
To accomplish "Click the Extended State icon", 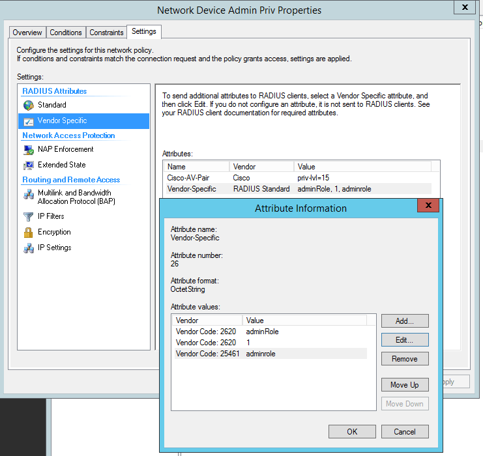I will (x=29, y=165).
